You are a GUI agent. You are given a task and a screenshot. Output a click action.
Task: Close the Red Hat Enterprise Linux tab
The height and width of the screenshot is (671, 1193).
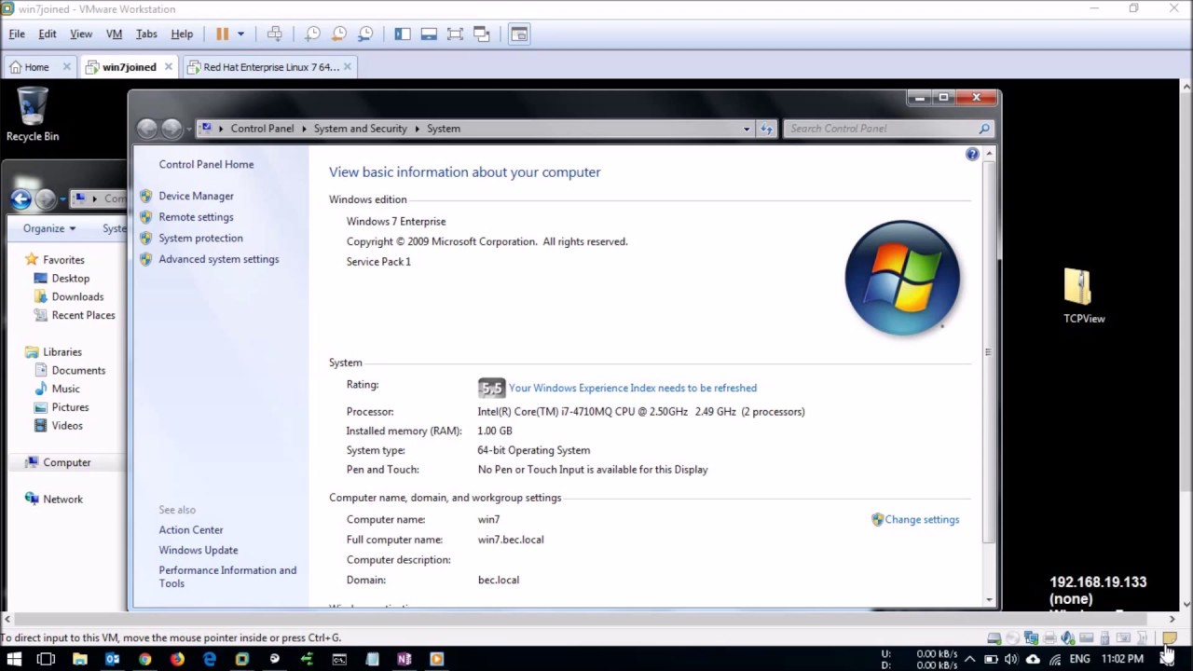pyautogui.click(x=348, y=67)
